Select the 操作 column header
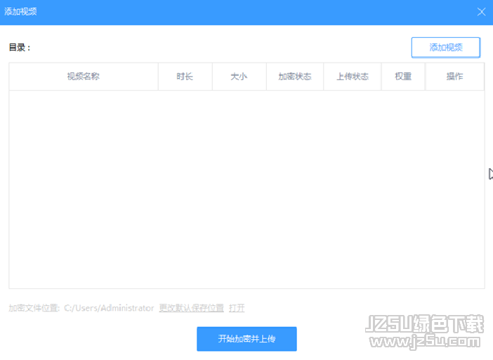 tap(454, 77)
